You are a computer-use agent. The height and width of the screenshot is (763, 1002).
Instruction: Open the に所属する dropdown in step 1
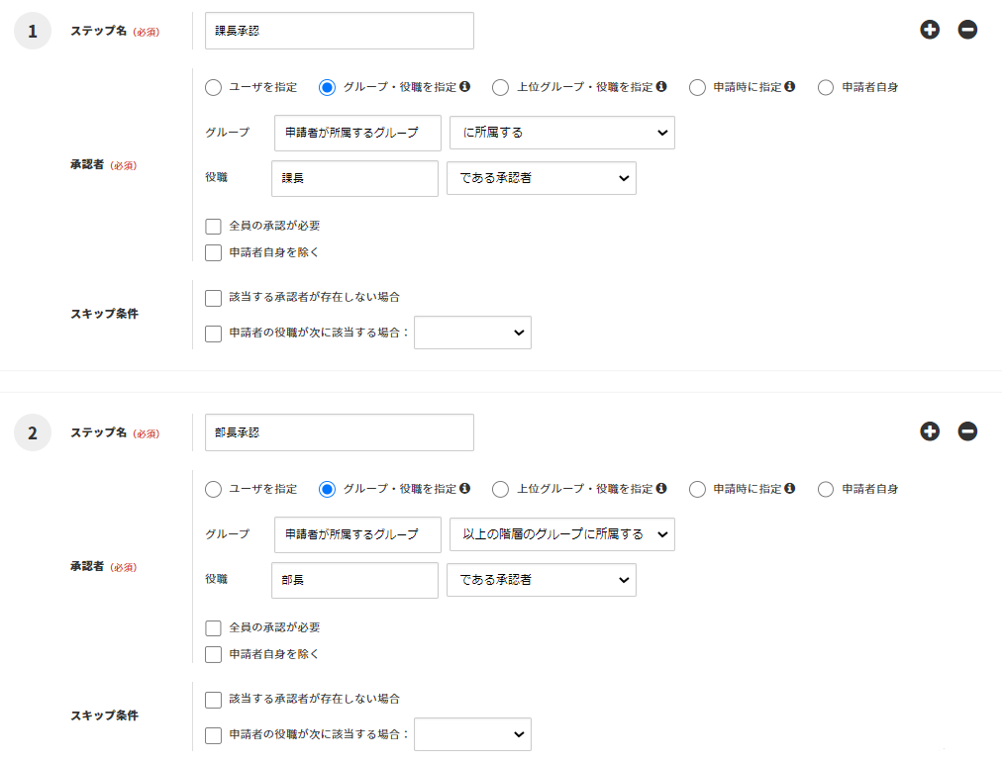[561, 133]
